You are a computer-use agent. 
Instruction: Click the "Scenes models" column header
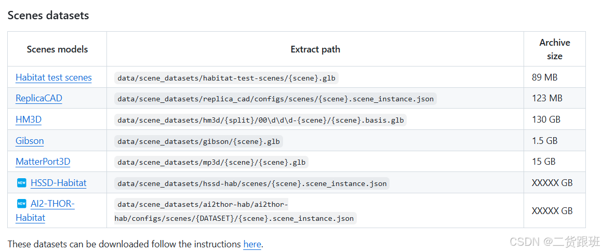point(57,49)
